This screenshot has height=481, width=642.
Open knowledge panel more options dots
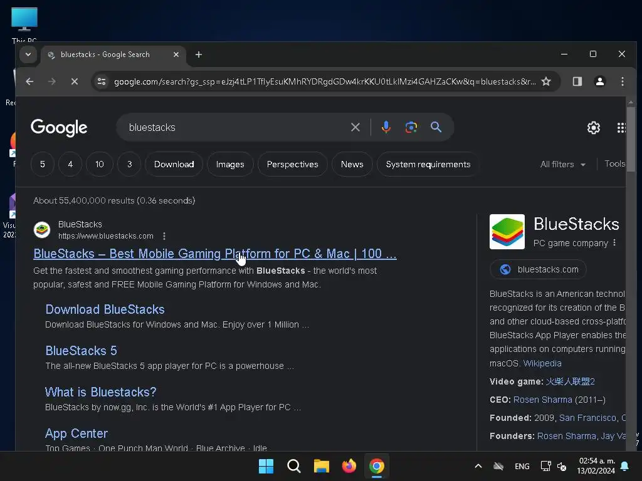(x=614, y=242)
